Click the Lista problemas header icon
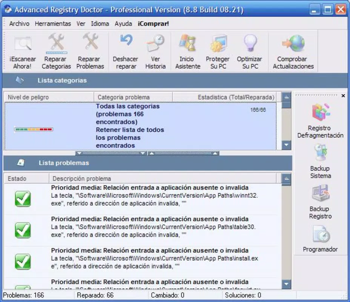This screenshot has width=350, height=302. click(x=21, y=163)
